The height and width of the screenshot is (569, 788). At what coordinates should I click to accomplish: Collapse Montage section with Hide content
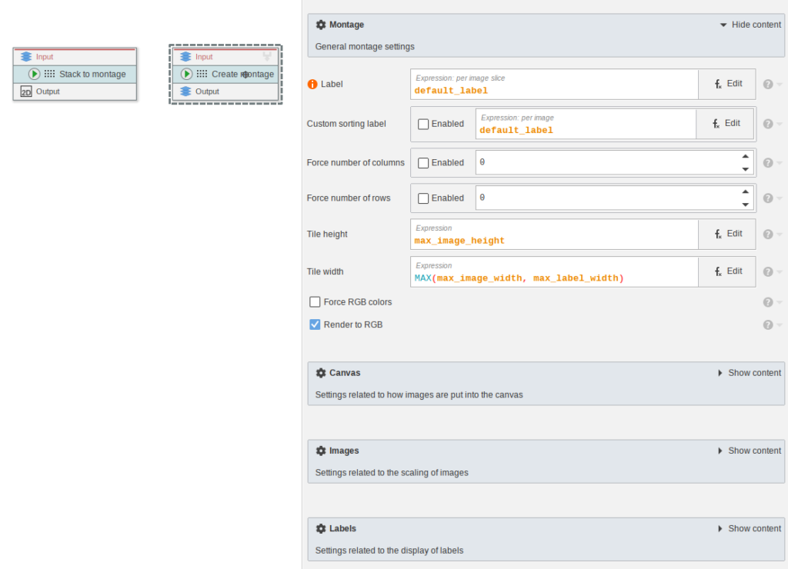tap(750, 25)
